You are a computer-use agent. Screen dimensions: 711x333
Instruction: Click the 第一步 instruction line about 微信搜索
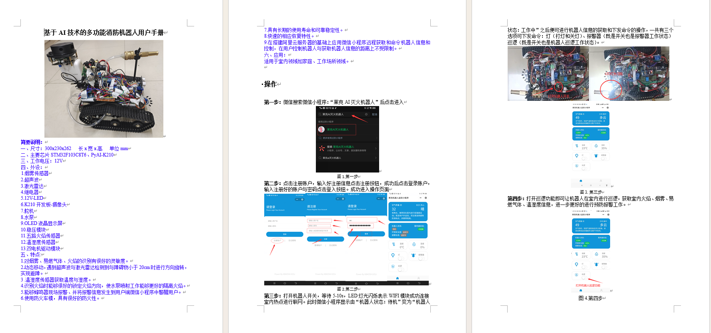tap(334, 102)
